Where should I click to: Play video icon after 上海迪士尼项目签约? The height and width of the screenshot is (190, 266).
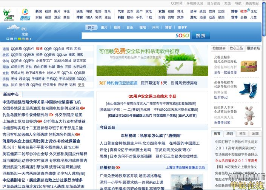click(40, 121)
